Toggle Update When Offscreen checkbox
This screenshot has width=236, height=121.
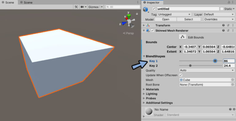click(x=181, y=75)
